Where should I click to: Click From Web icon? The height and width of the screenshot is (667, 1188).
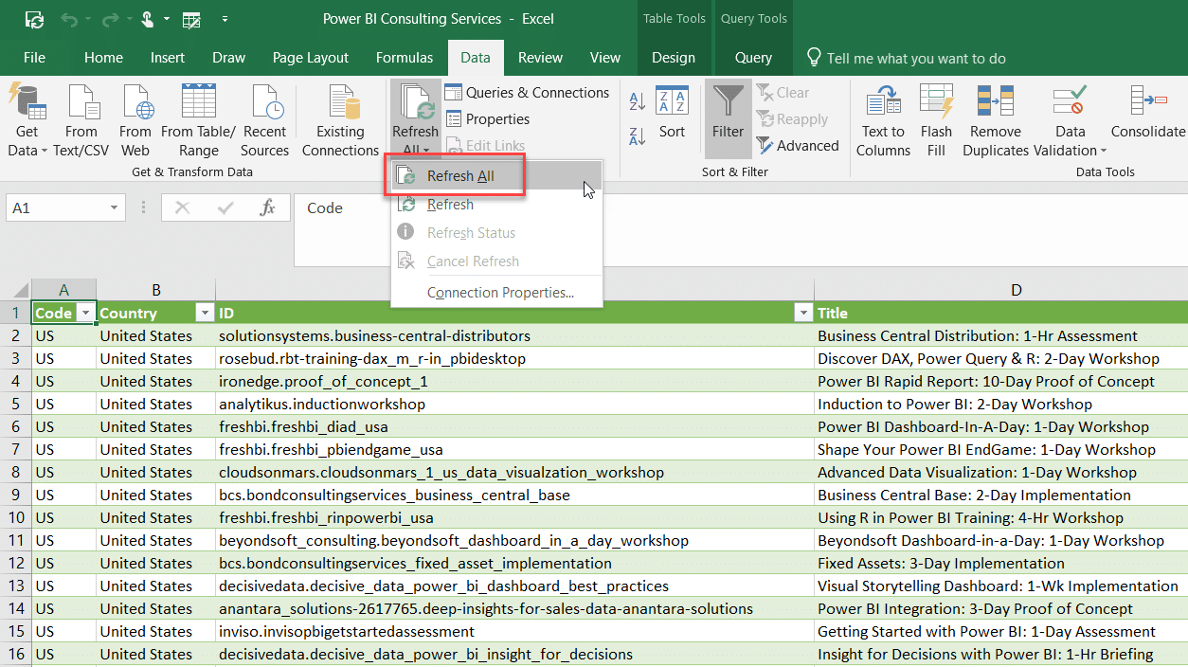(135, 120)
